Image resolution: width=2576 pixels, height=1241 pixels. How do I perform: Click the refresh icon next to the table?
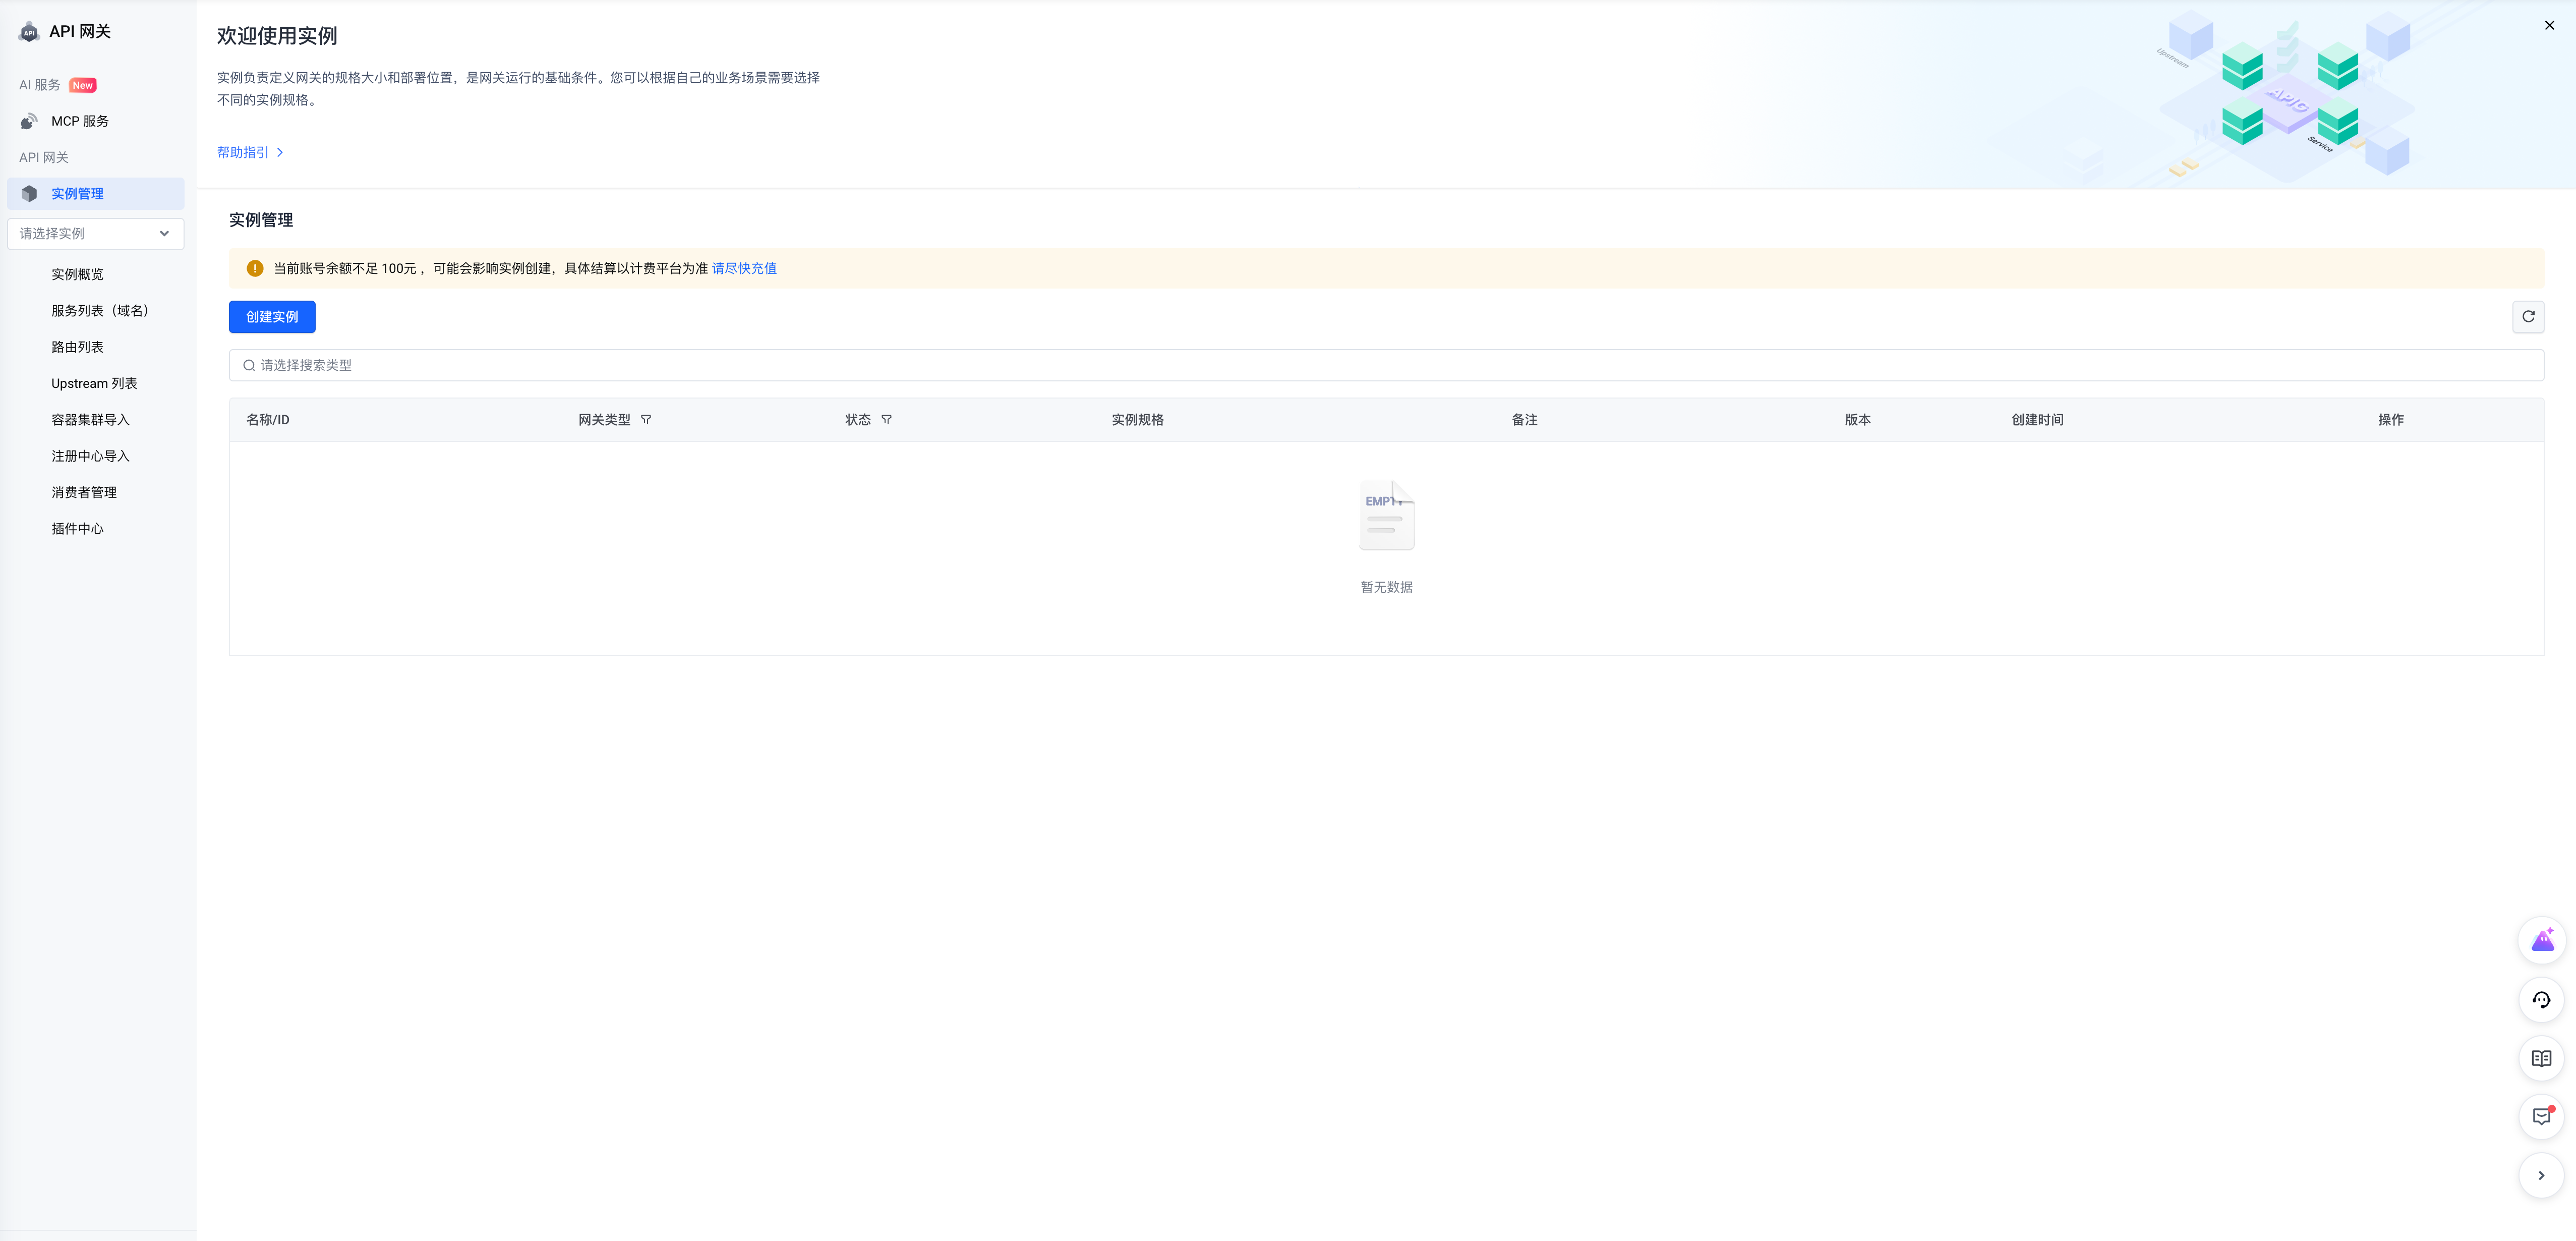2528,317
